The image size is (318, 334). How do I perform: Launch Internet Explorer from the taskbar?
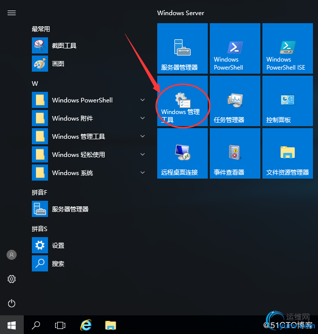[86, 325]
